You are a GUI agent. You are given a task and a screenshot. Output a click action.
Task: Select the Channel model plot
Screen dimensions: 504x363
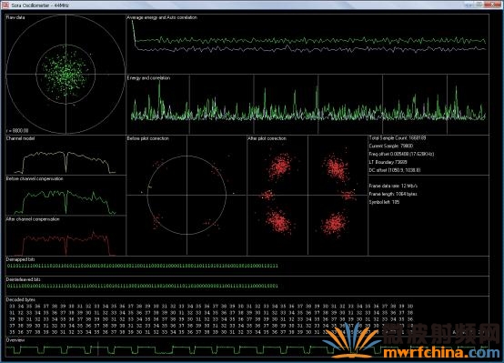click(x=66, y=156)
